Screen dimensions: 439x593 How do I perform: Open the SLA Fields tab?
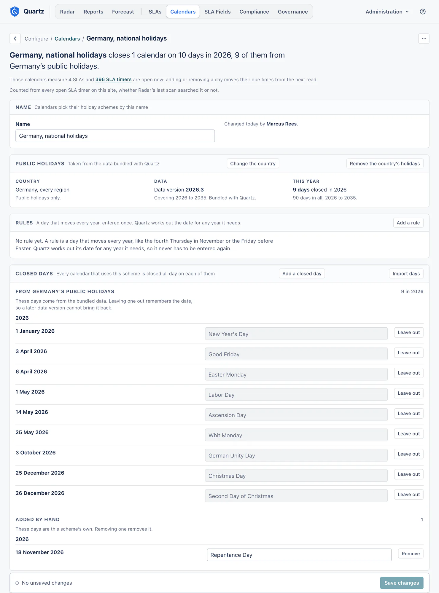pos(217,12)
